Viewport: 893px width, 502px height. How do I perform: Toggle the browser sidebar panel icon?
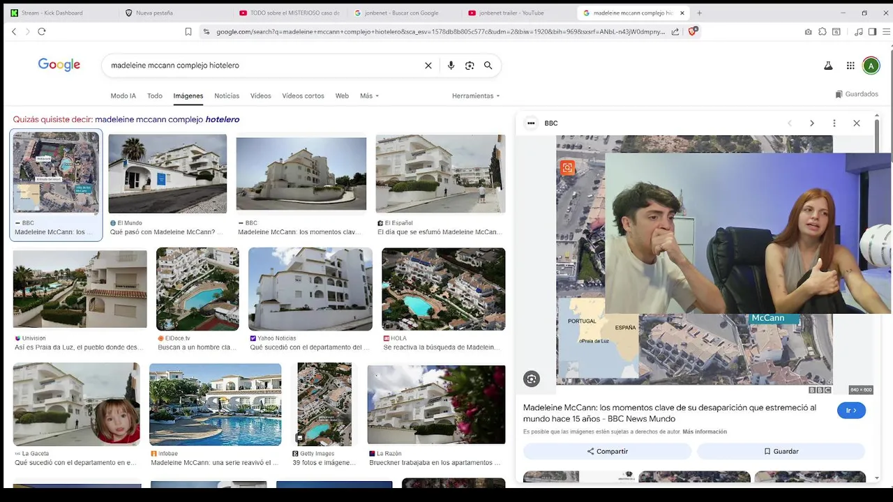(x=872, y=31)
